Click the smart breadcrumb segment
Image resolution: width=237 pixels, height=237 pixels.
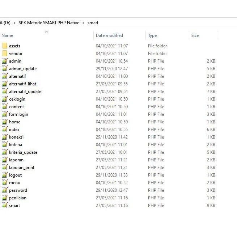coord(93,23)
